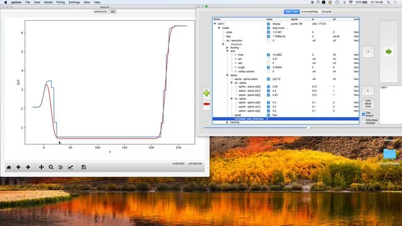The width and height of the screenshot is (402, 226).
Task: Expand the fronting tree node
Action: pos(227,48)
